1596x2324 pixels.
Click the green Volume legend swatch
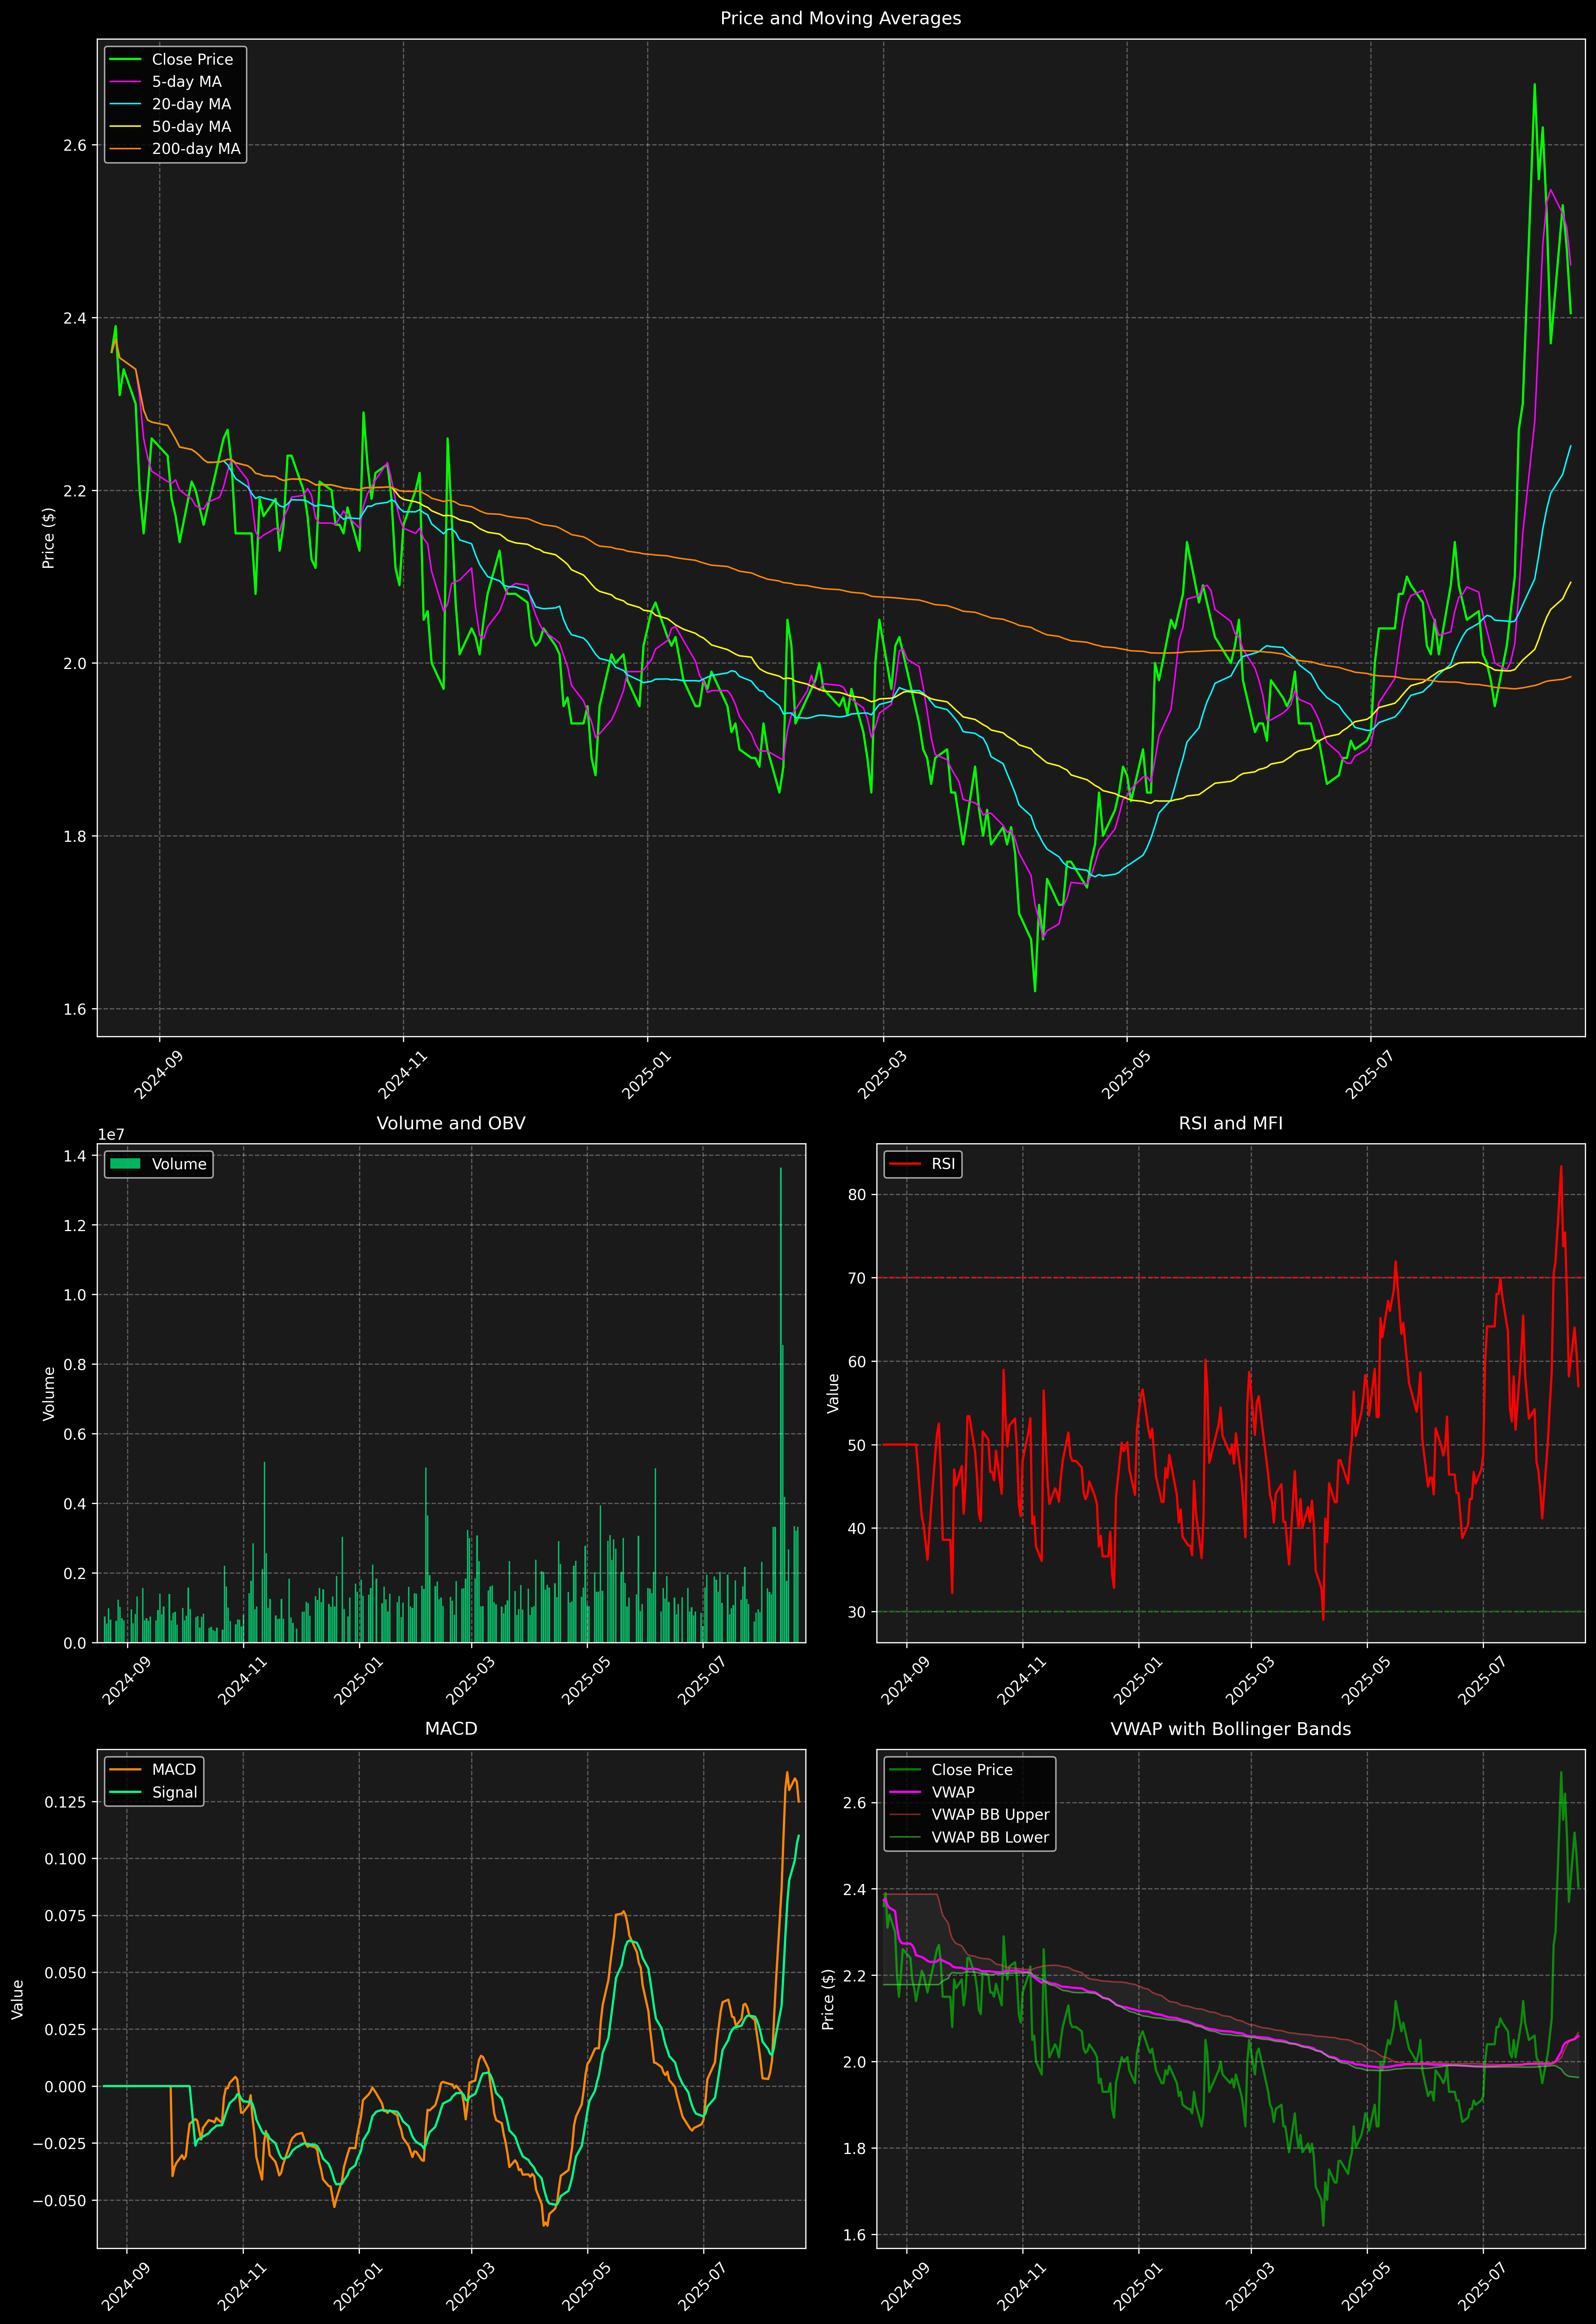click(x=125, y=1164)
